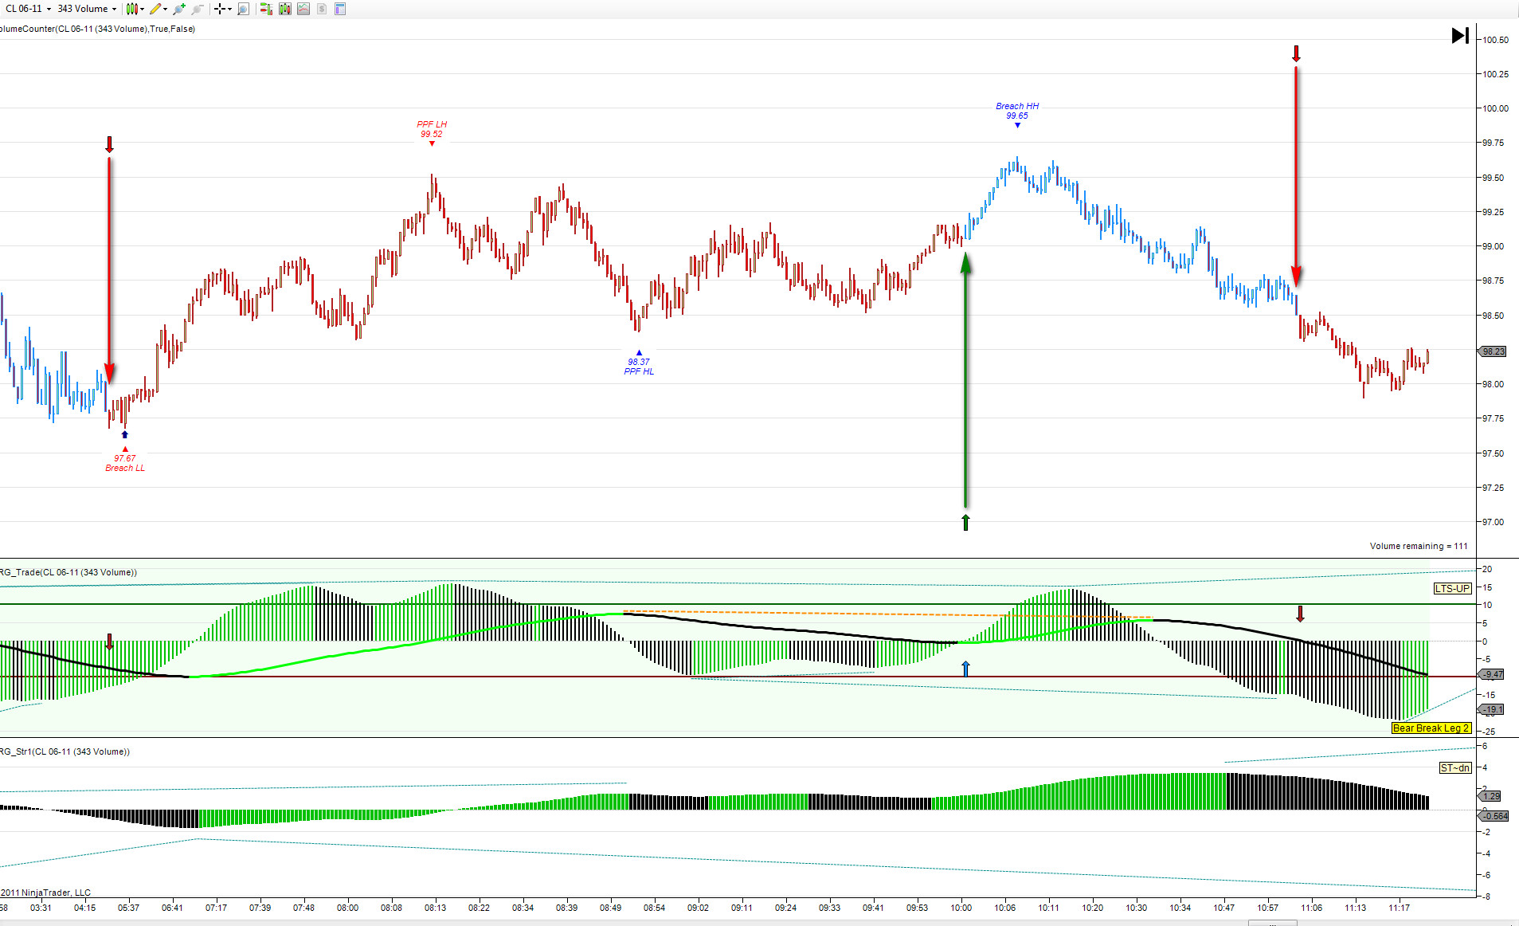Toggle the Chart Trader panel icon
Screen dimensions: 1519x926
266,9
